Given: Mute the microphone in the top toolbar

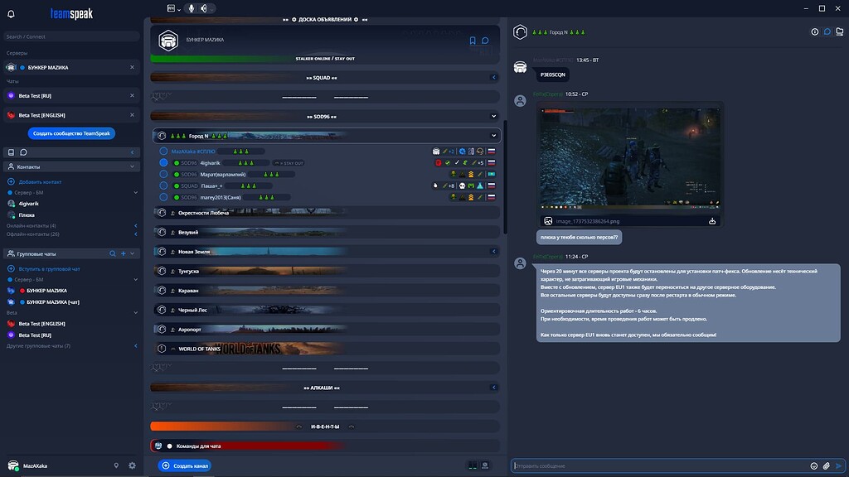Looking at the screenshot, I should pyautogui.click(x=192, y=9).
